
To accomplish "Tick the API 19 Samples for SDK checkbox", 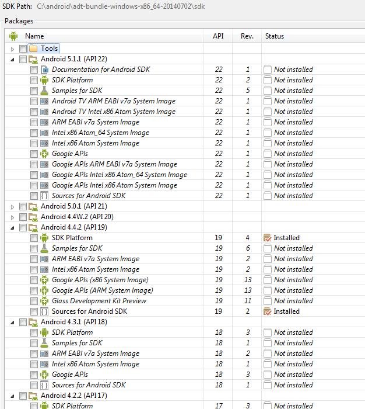I will click(34, 248).
